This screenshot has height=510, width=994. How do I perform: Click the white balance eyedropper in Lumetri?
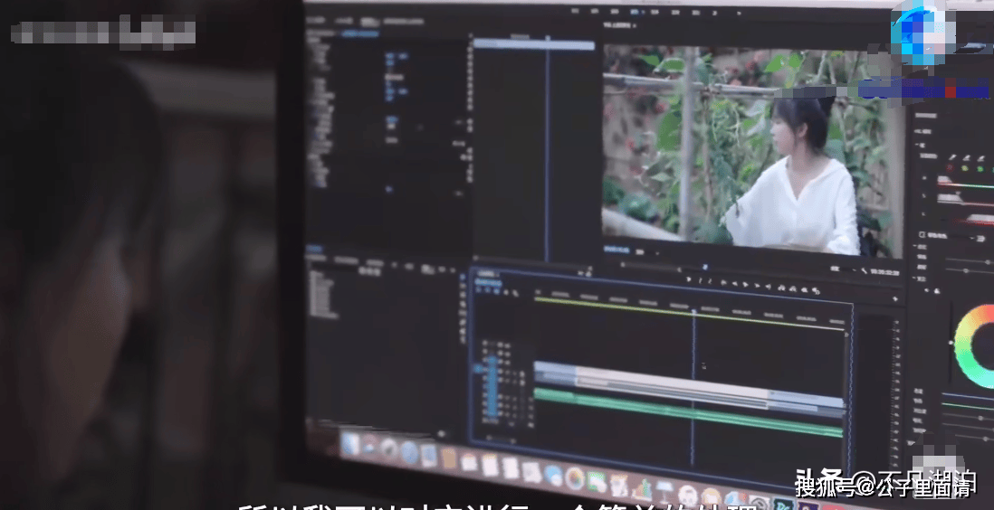pyautogui.click(x=951, y=157)
